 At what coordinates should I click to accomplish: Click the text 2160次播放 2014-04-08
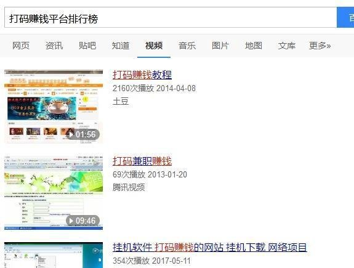coord(154,88)
